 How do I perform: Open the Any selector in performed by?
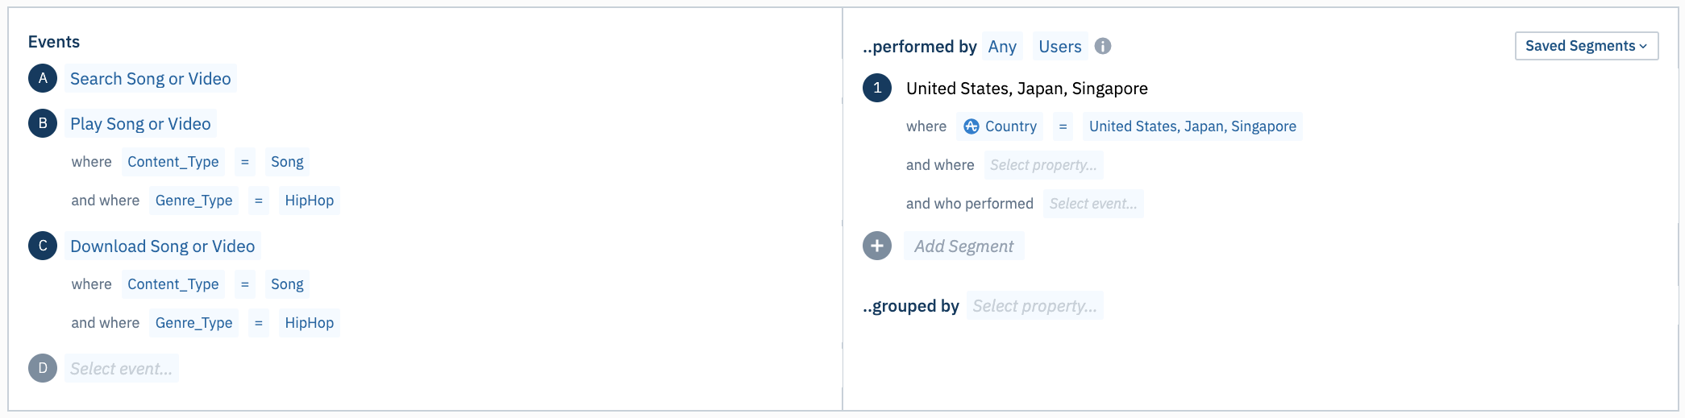point(1002,46)
